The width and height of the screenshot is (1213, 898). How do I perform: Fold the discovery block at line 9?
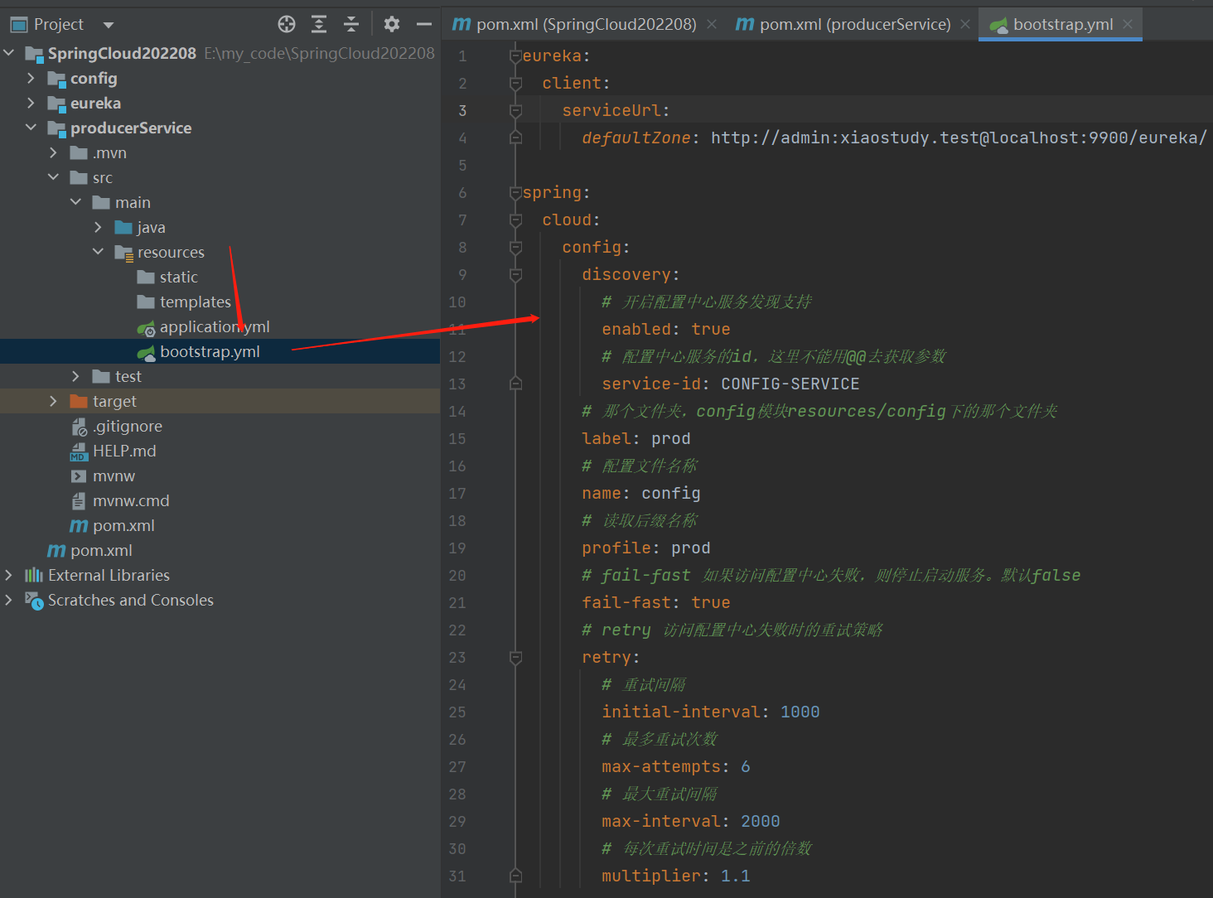(515, 275)
